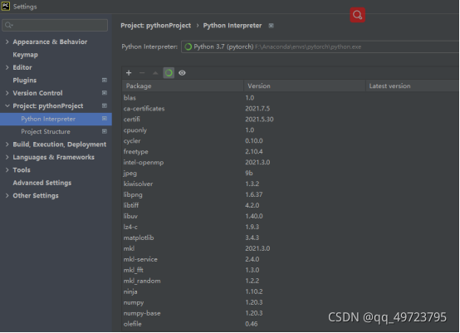Click the icon on Project Structure row

(x=104, y=131)
